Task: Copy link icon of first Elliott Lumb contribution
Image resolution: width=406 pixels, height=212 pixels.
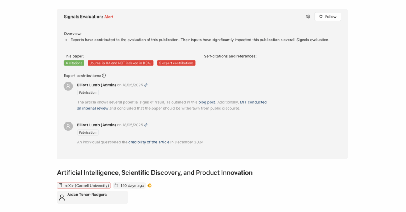Action: pos(146,85)
